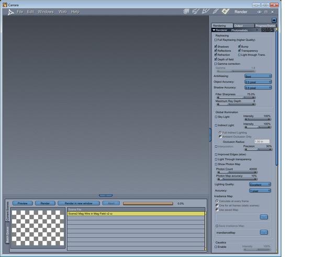Open the Texture room brush icon
Image resolution: width=314 pixels, height=257 pixels.
pyautogui.click(x=216, y=11)
